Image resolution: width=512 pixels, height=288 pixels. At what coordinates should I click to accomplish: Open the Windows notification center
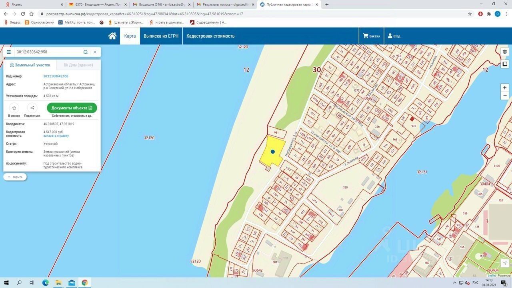pyautogui.click(x=504, y=283)
